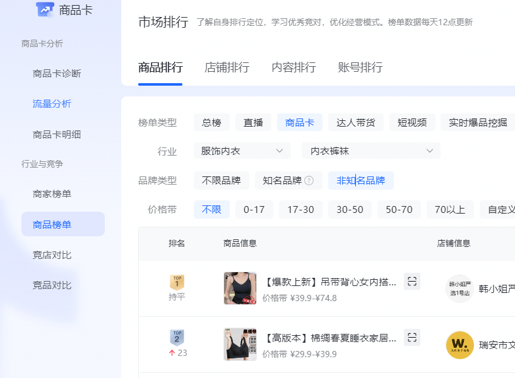
Task: Click the TOP 1 rank badge
Action: tap(177, 278)
